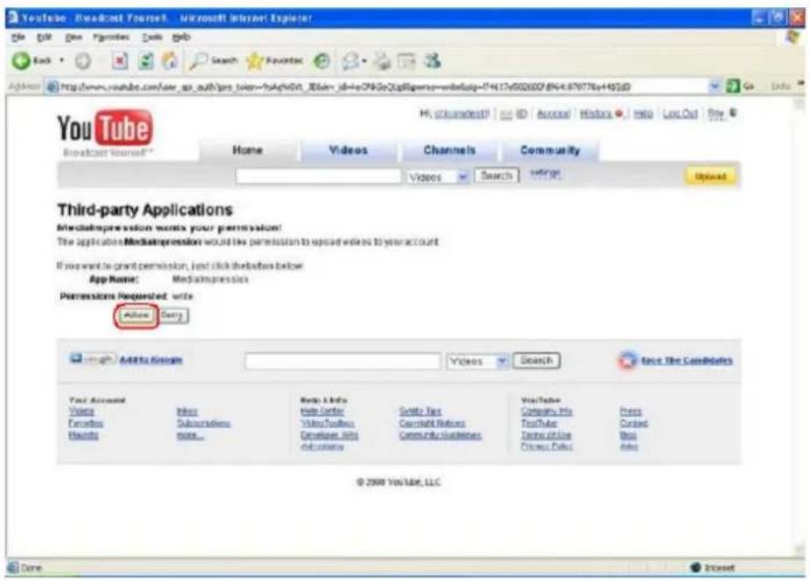Open the Tools menu
This screenshot has width=809, height=581.
pos(152,38)
